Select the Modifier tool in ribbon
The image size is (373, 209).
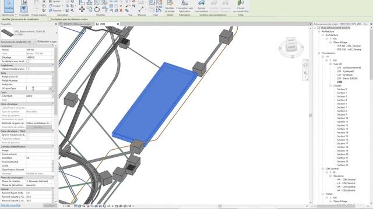(9, 6)
